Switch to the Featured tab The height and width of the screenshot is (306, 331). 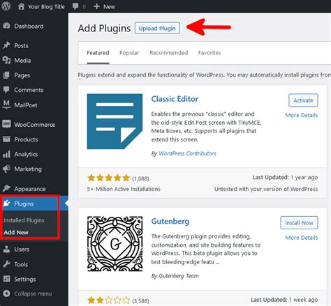tap(98, 53)
